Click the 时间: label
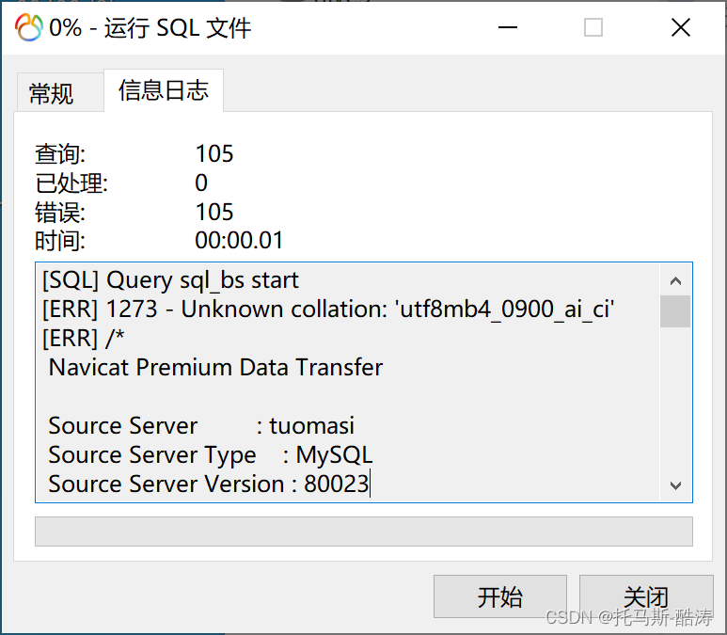This screenshot has height=635, width=727. point(60,241)
